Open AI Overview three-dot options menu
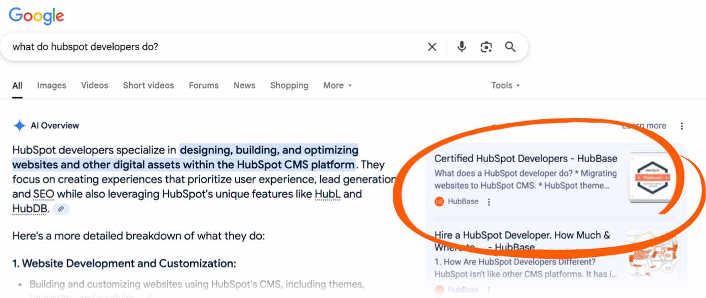Screen dimensions: 706x298 click(x=682, y=126)
